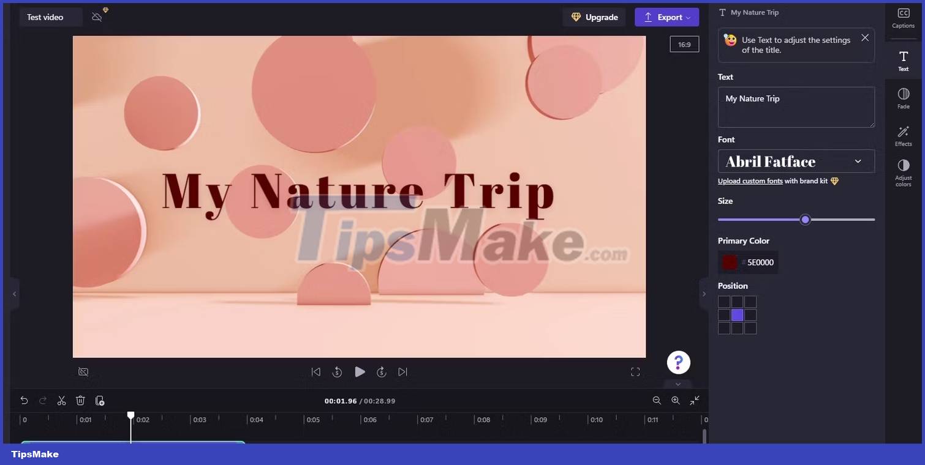
Task: Switch to the Text tab
Action: click(903, 61)
